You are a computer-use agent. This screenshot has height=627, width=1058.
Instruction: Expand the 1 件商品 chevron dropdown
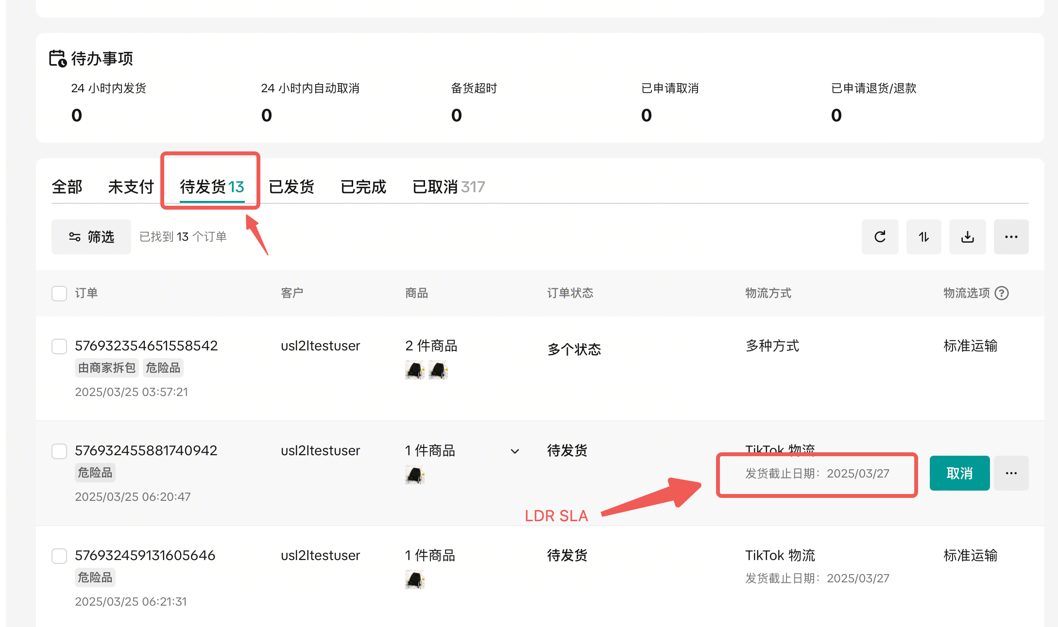(x=515, y=451)
